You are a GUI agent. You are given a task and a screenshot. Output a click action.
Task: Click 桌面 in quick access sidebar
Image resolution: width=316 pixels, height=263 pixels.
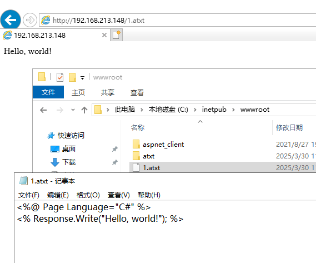tap(68, 149)
